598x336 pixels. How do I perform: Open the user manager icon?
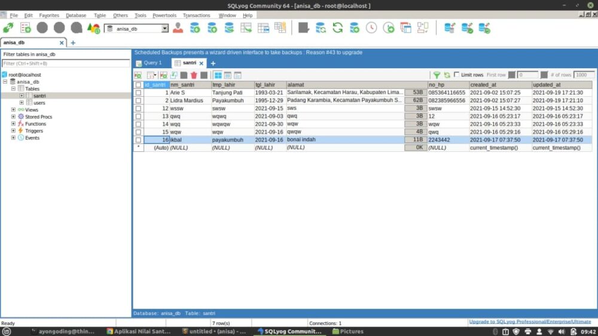tap(178, 28)
